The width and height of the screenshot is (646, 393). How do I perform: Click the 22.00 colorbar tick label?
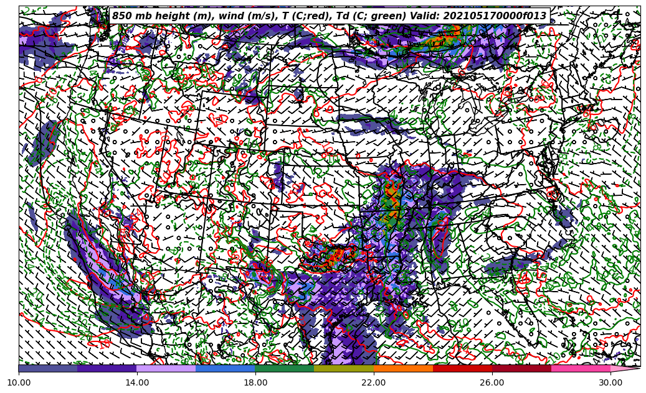374,383
